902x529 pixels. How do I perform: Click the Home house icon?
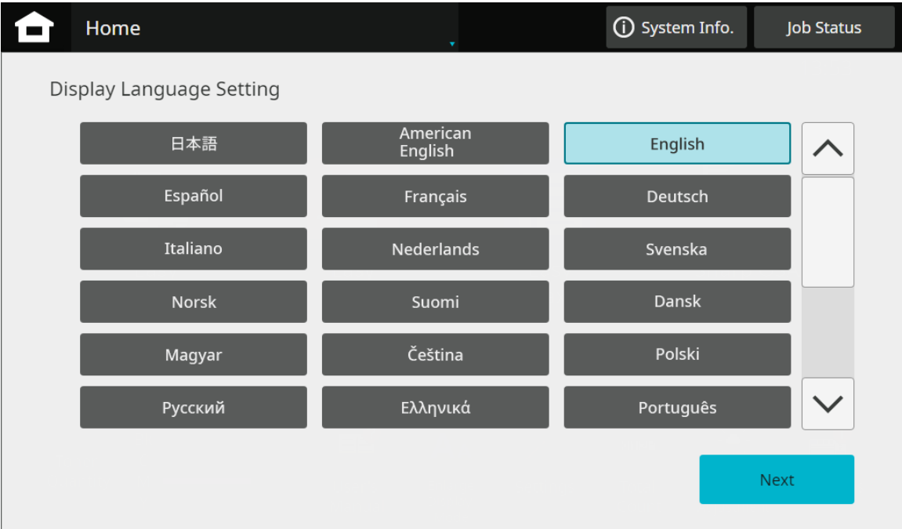click(34, 28)
